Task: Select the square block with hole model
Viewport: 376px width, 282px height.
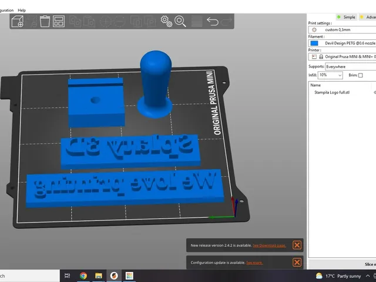Action: [96, 102]
